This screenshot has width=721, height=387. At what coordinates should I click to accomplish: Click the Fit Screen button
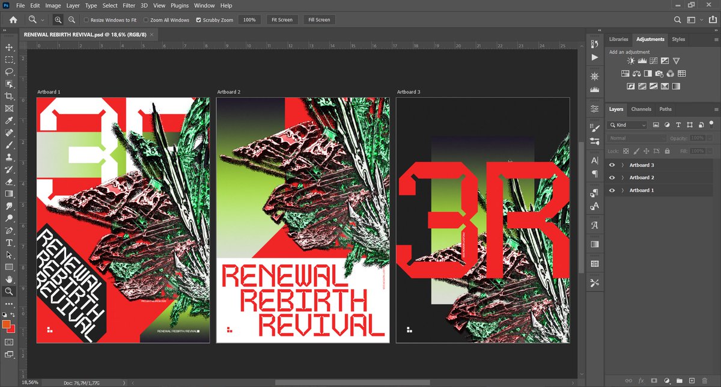coord(282,20)
